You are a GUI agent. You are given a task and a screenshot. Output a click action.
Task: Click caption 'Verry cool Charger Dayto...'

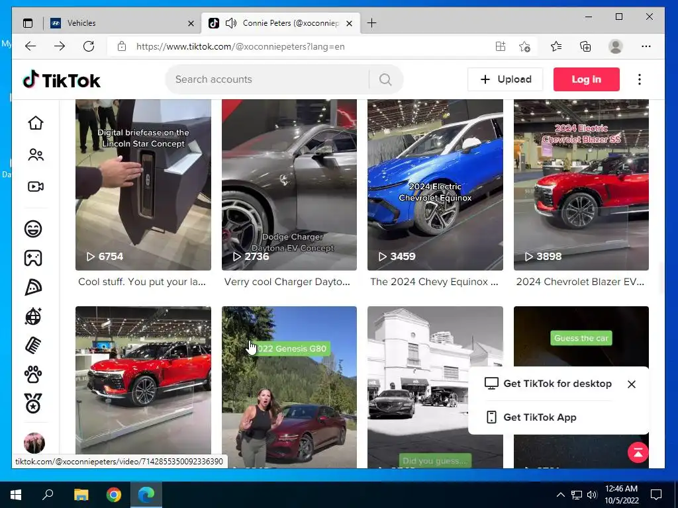click(x=287, y=282)
